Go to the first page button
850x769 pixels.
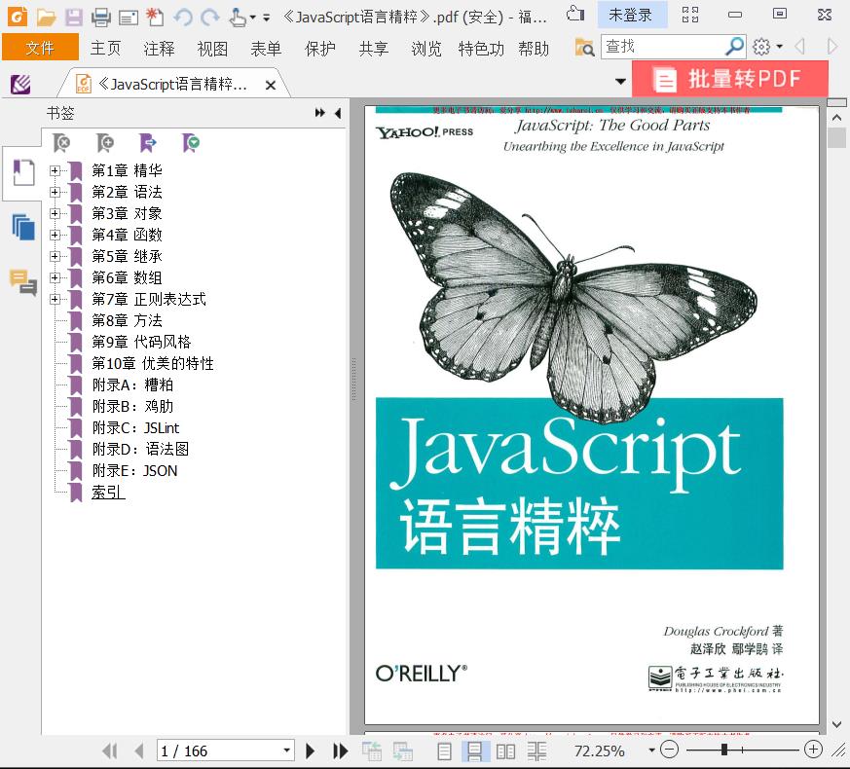point(110,751)
